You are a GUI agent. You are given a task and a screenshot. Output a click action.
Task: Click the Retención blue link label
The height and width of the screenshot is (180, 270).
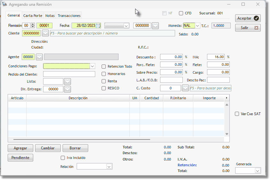[x=187, y=165]
